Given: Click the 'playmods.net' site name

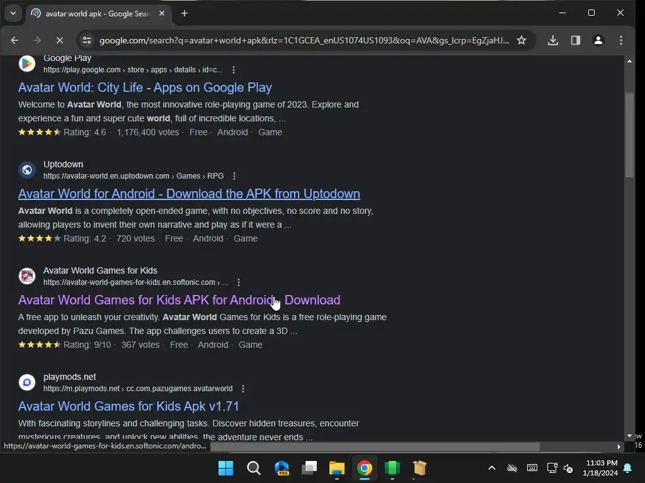Looking at the screenshot, I should [69, 377].
